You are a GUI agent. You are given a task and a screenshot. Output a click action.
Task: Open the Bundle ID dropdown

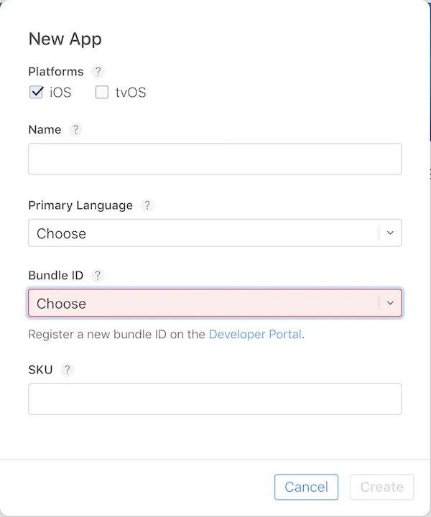click(205, 303)
